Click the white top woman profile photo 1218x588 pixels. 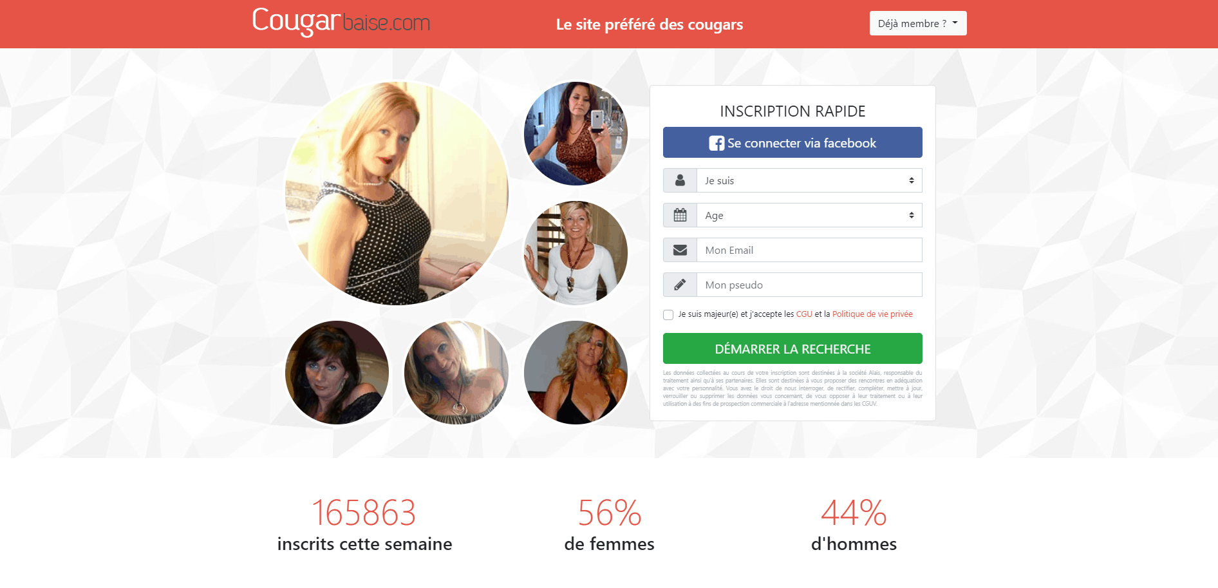[576, 253]
